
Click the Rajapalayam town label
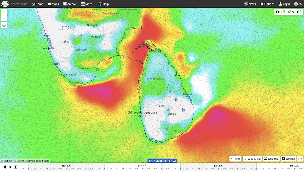(x=81, y=50)
